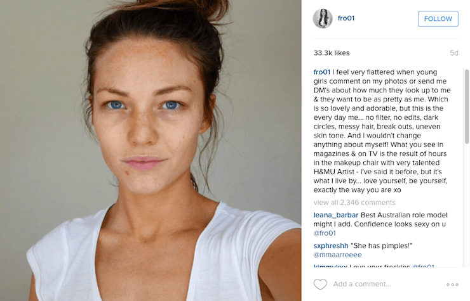Open the @fro01 mention in leana_barbar's comment
The height and width of the screenshot is (301, 470).
[x=325, y=233]
